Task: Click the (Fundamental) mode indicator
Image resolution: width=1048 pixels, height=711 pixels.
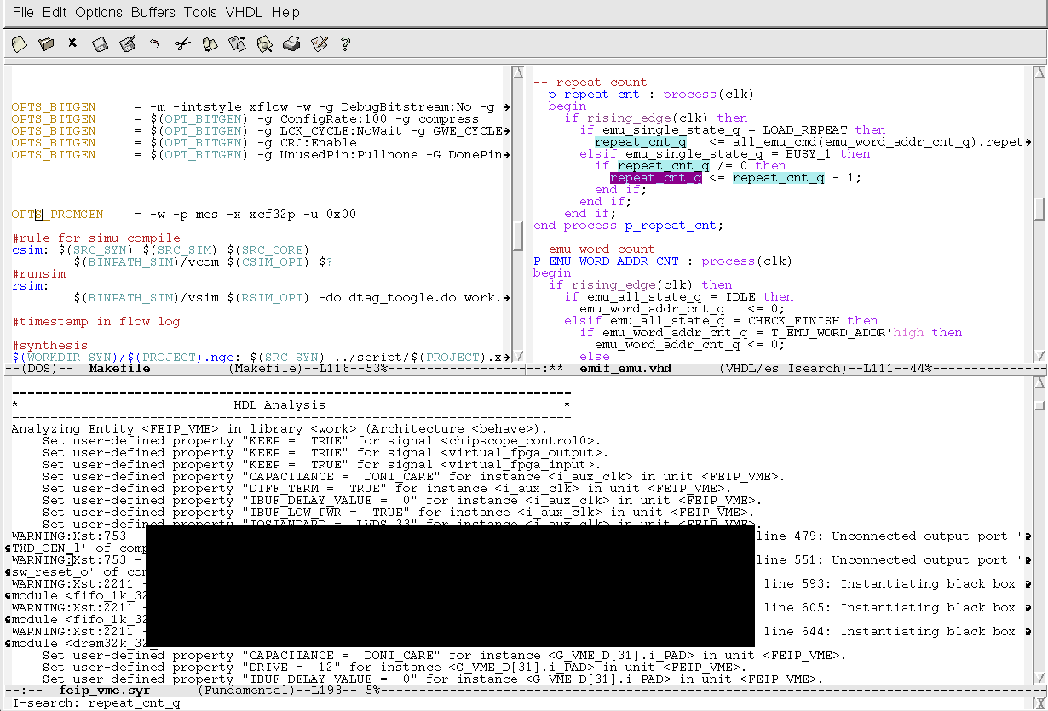Action: pos(247,691)
